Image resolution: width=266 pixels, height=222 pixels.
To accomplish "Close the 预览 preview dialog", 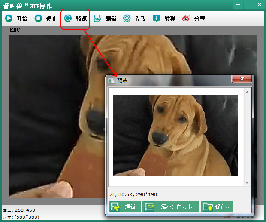I will point(242,79).
